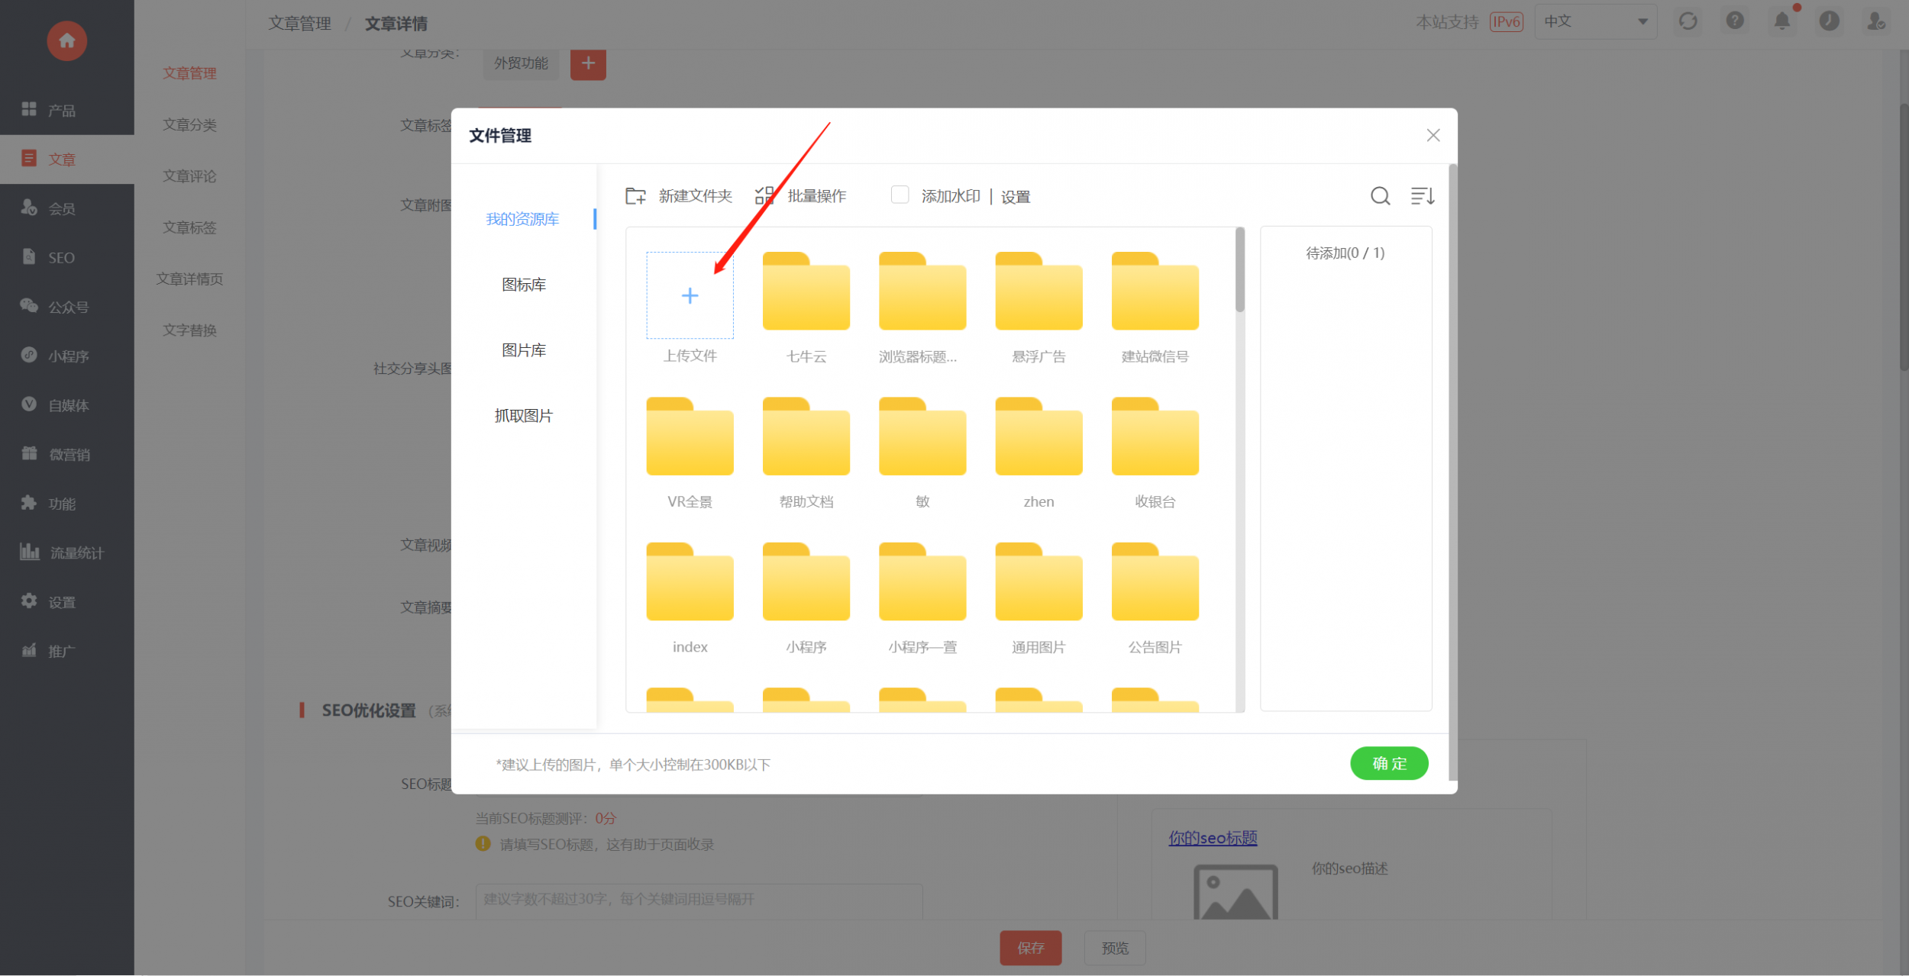
Task: Click the sort order icon
Action: (x=1422, y=196)
